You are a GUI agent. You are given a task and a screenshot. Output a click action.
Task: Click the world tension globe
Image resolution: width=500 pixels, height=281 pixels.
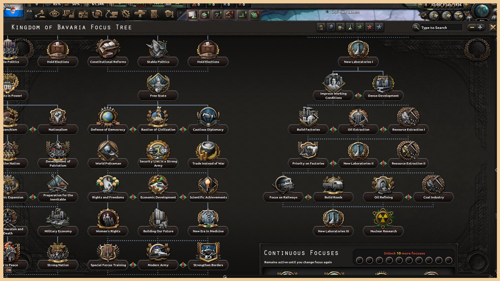coord(482,10)
